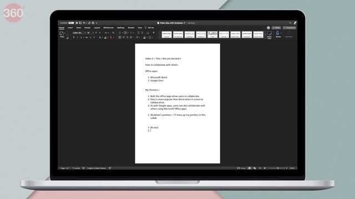Clear all formatting from selection
This screenshot has height=199, width=355.
pyautogui.click(x=113, y=33)
